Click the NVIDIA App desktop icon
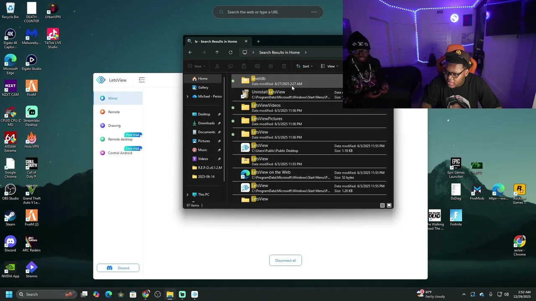The height and width of the screenshot is (301, 536). 10,270
